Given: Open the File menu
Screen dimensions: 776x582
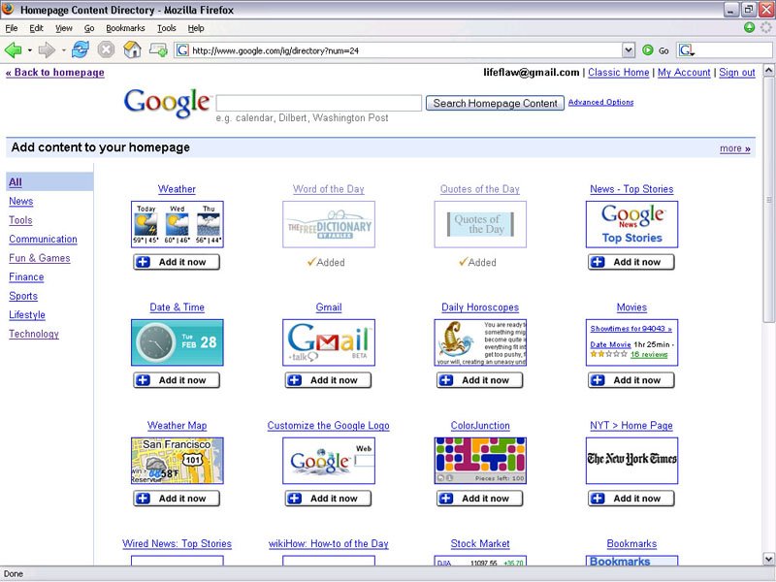Looking at the screenshot, I should click(12, 28).
